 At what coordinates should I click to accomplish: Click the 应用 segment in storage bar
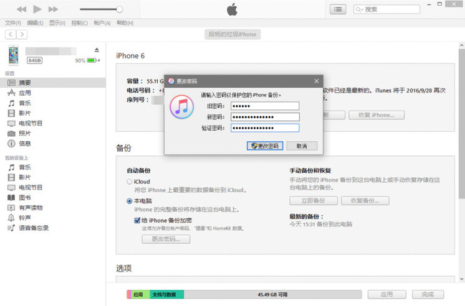[x=140, y=294]
